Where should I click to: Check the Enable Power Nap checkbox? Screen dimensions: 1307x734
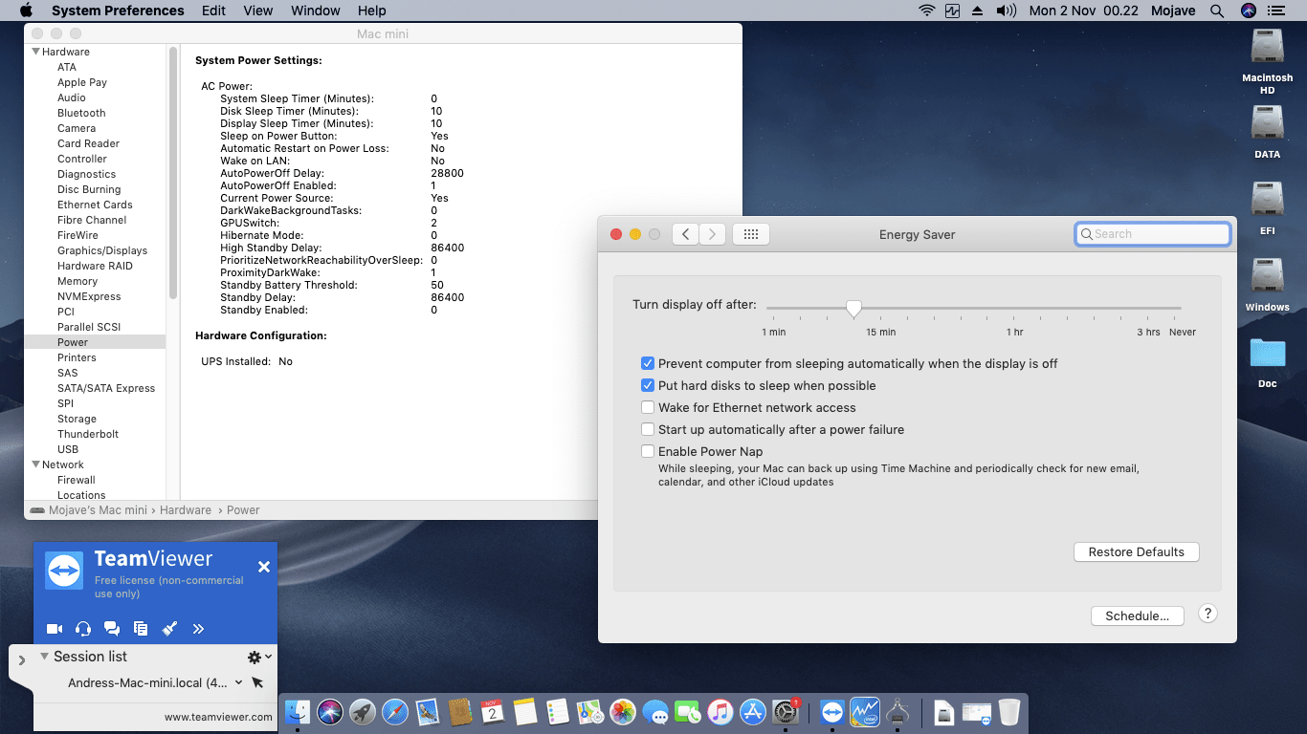pos(648,452)
